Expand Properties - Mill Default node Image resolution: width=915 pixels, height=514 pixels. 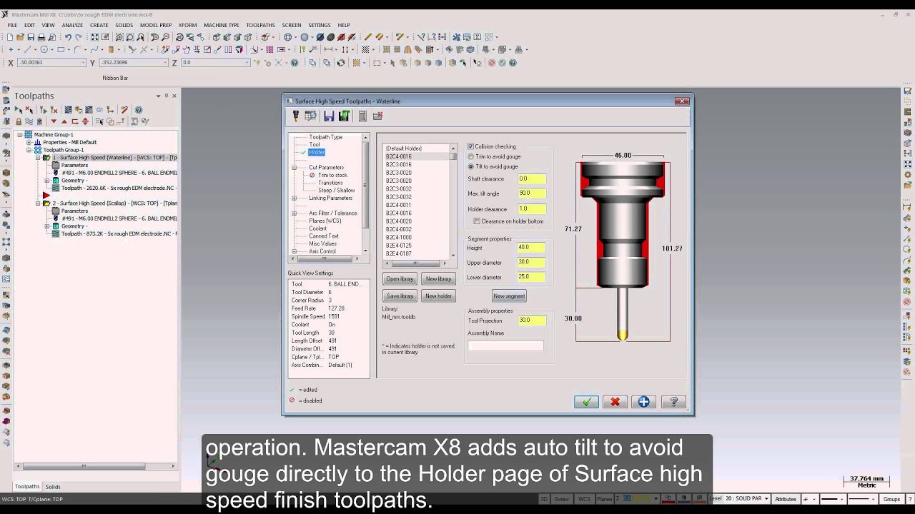tap(29, 142)
